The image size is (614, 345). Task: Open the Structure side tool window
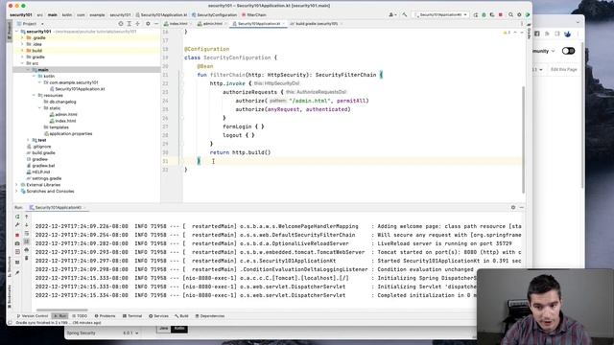[10, 266]
